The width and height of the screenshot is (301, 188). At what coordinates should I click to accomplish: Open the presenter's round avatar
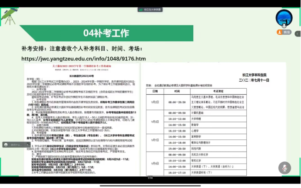[284, 18]
